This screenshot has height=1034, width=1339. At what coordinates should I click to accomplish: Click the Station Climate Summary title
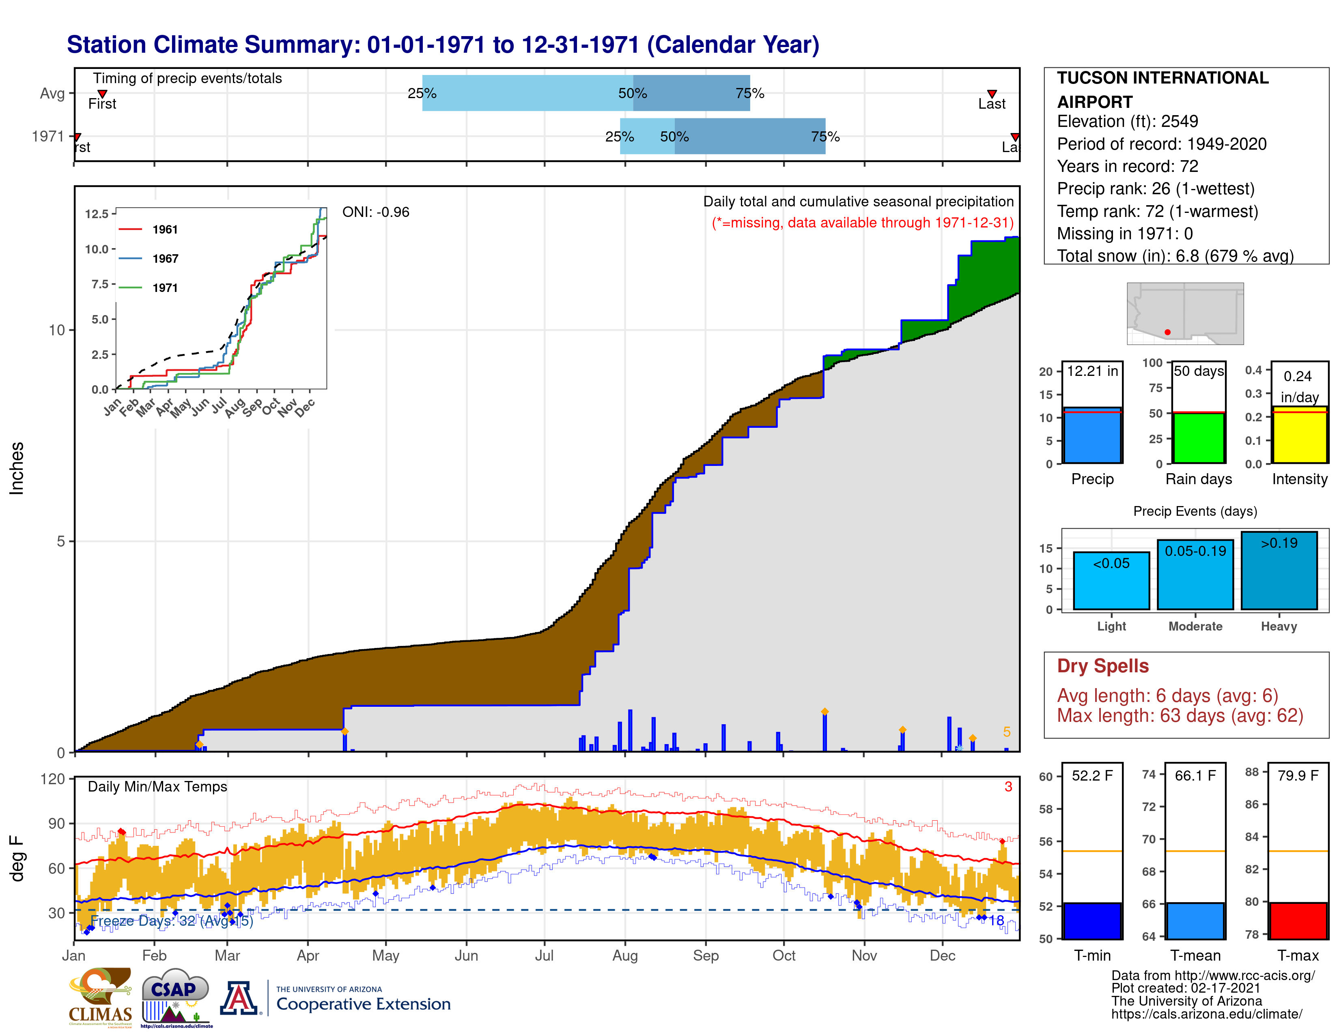pos(443,45)
